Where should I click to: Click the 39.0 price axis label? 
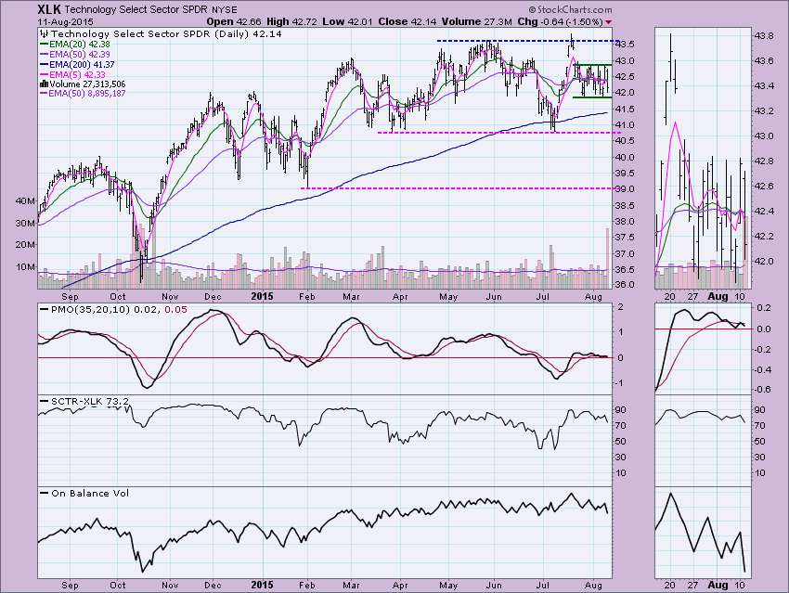click(x=625, y=189)
